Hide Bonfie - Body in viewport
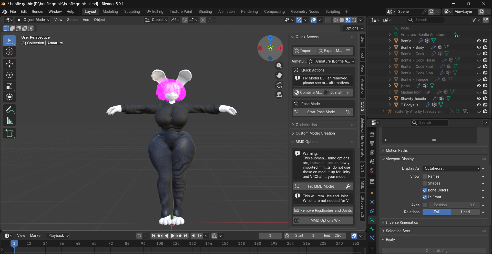Viewport: 492px width, 254px height. click(479, 47)
